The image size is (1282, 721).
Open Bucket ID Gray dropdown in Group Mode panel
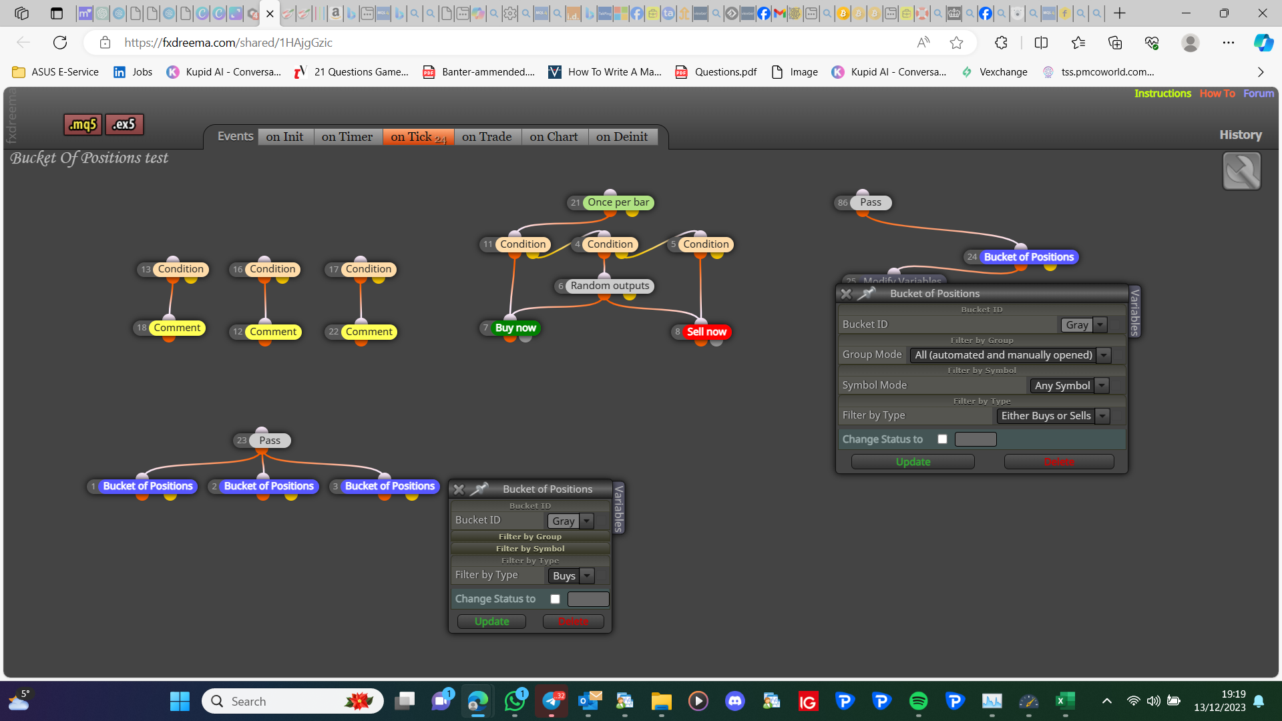1084,324
